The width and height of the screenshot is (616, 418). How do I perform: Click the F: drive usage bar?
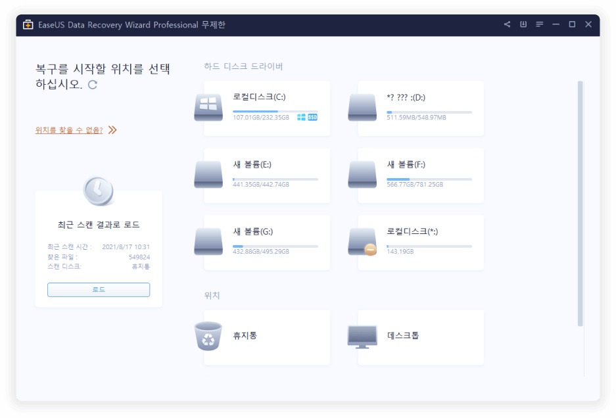[x=429, y=179]
